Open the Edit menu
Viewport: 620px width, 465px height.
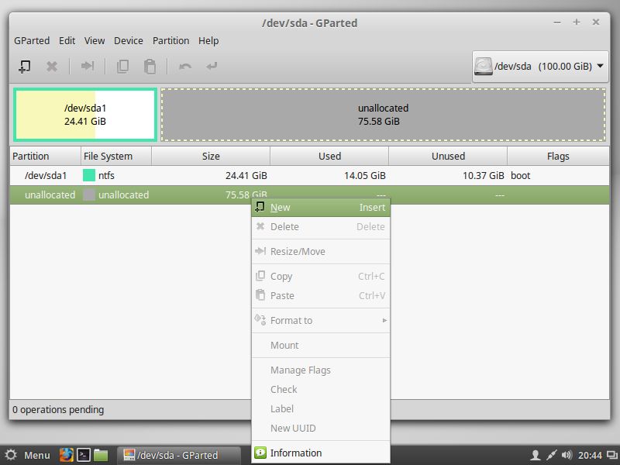tap(67, 41)
